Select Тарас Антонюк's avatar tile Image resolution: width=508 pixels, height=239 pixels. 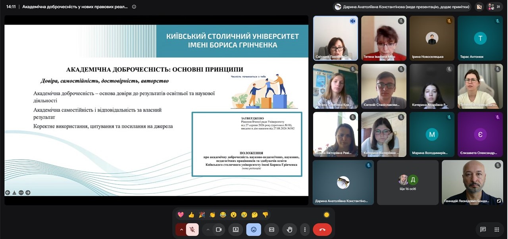click(x=480, y=38)
